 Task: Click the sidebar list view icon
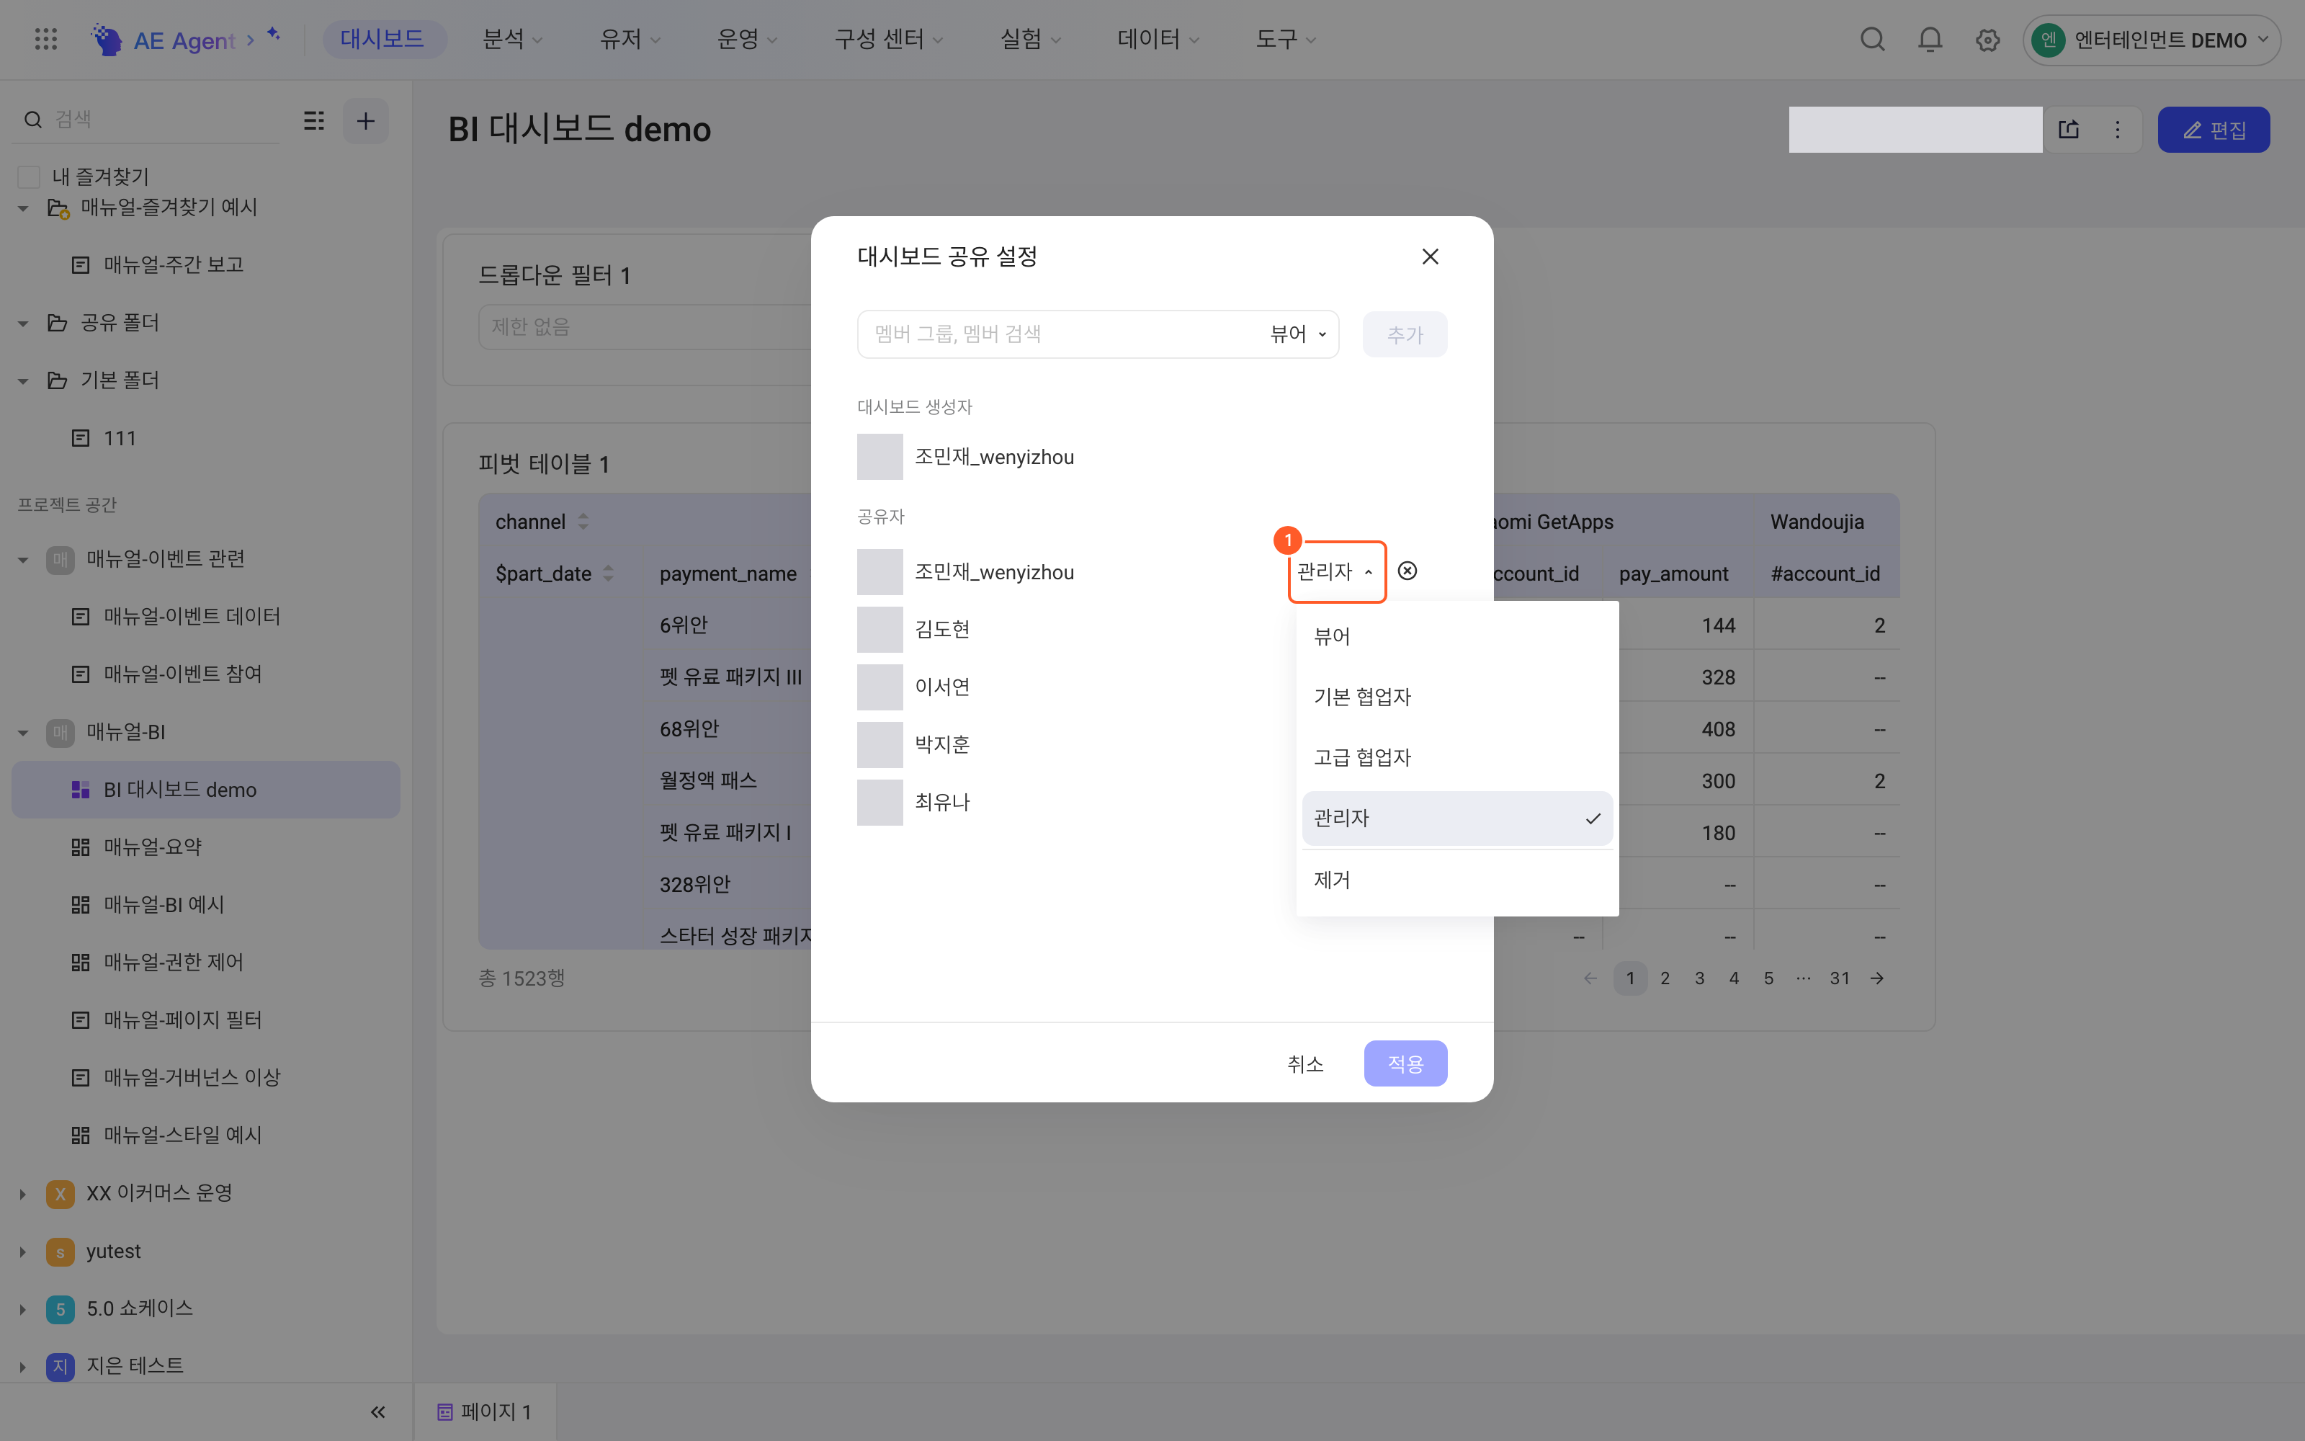(313, 120)
